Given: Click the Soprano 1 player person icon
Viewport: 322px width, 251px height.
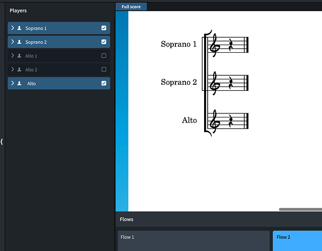Looking at the screenshot, I should (19, 28).
